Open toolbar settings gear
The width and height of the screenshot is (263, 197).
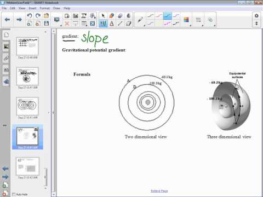coord(256,16)
